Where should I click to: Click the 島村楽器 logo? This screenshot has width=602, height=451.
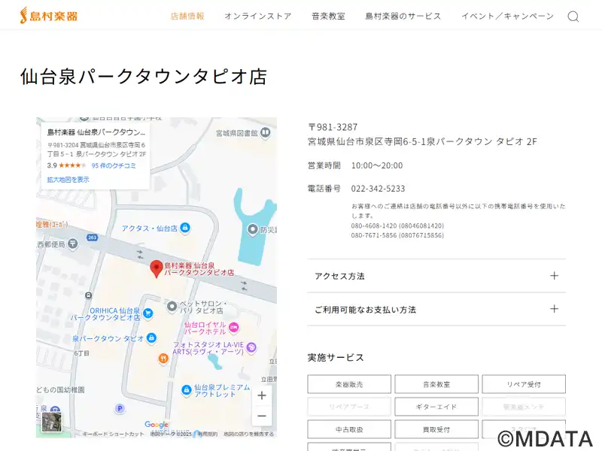tap(49, 16)
